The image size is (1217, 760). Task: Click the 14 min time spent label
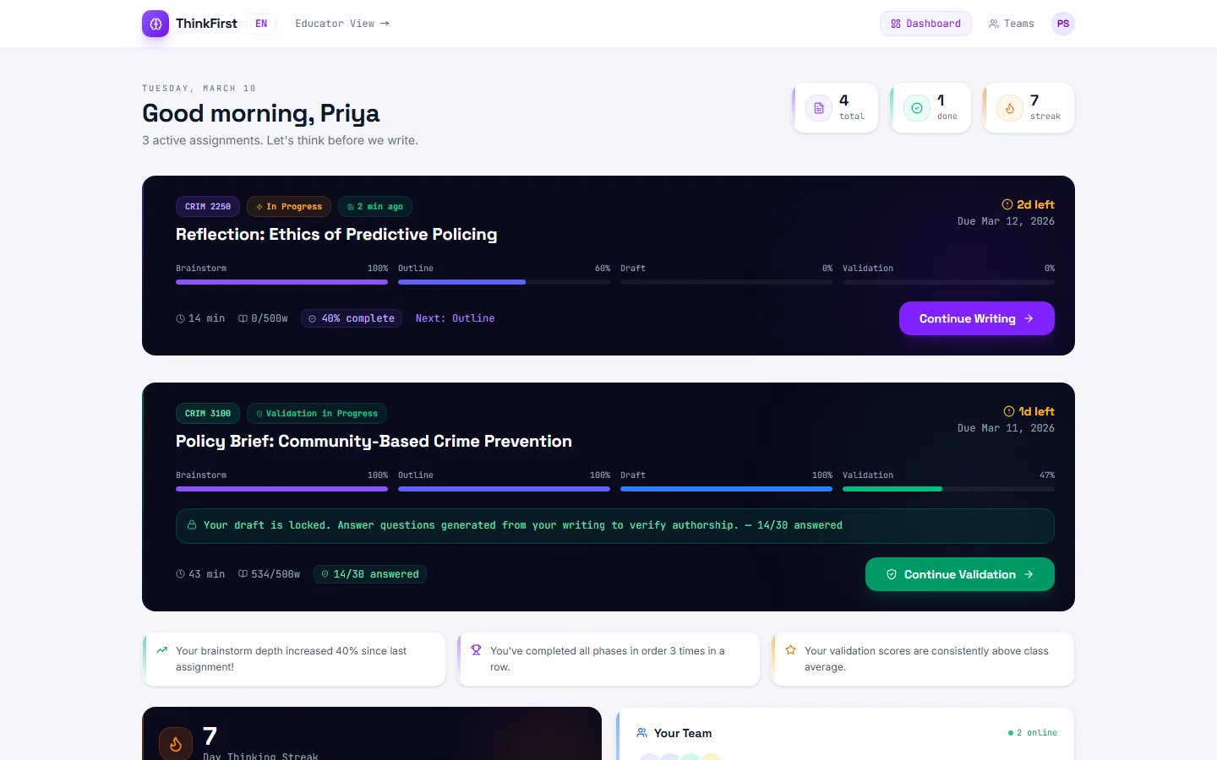200,318
